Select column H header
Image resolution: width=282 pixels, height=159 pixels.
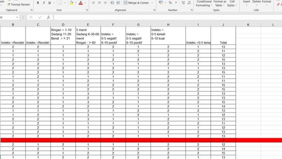coord(168,25)
